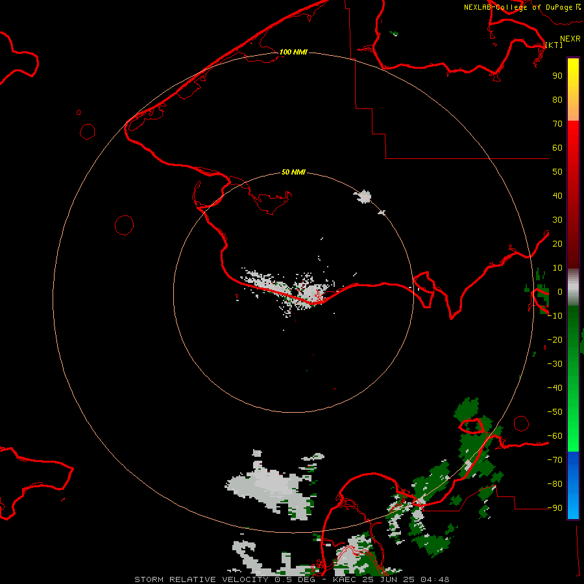Click the NEXR label above the scale
Viewport: 584px width, 584px height.
[x=570, y=39]
